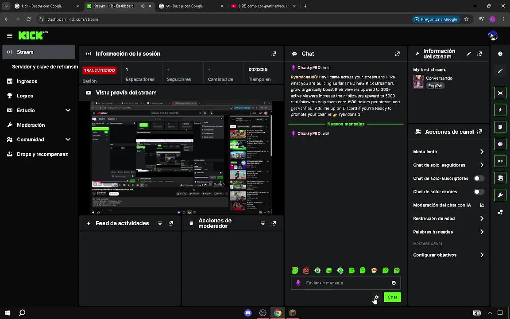Click ChaskyPRO username on 'hola' message

[x=309, y=68]
